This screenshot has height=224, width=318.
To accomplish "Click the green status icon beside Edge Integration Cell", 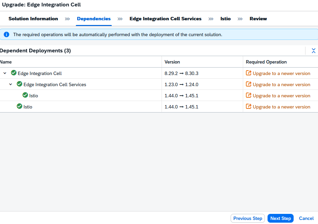I will pyautogui.click(x=14, y=73).
